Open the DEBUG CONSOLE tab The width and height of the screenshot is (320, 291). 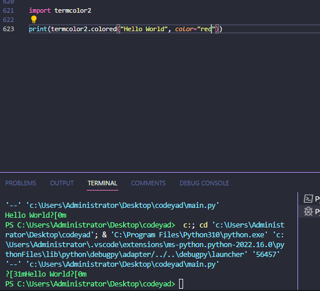[204, 183]
